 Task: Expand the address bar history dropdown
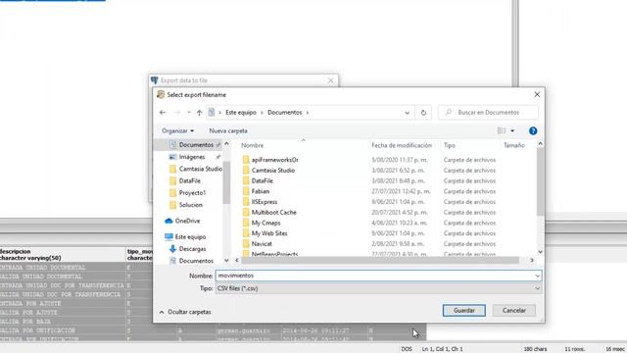click(407, 113)
